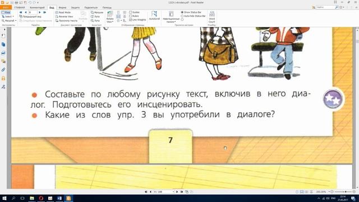Click zoom in plus button in status bar

[354, 192]
